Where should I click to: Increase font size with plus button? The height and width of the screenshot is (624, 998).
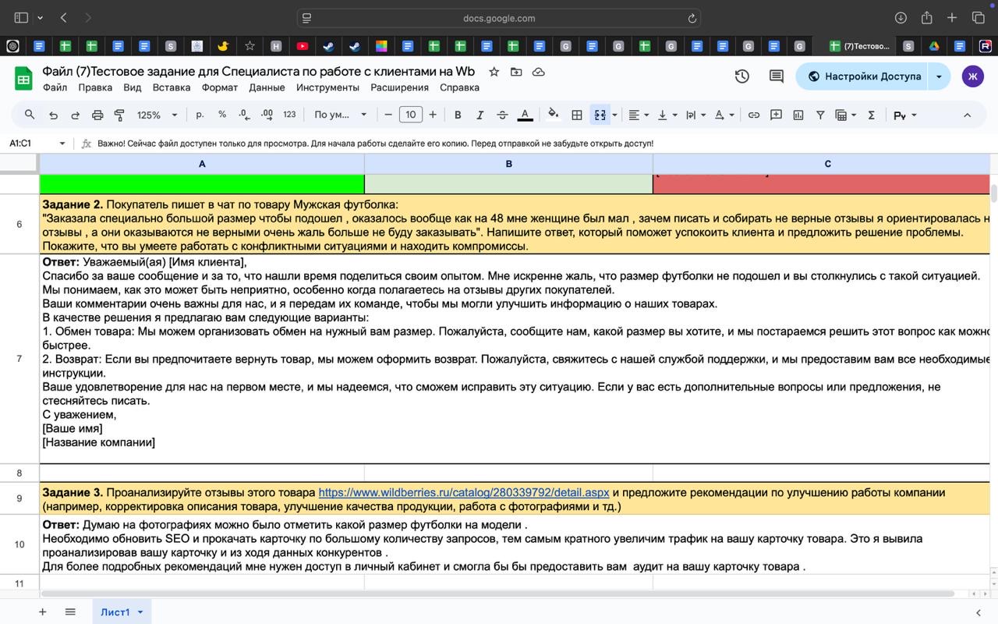pyautogui.click(x=433, y=115)
